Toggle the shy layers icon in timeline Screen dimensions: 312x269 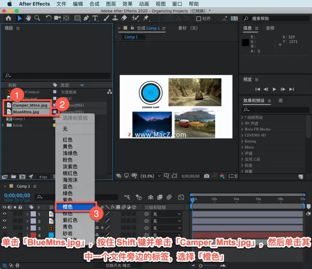151,197
